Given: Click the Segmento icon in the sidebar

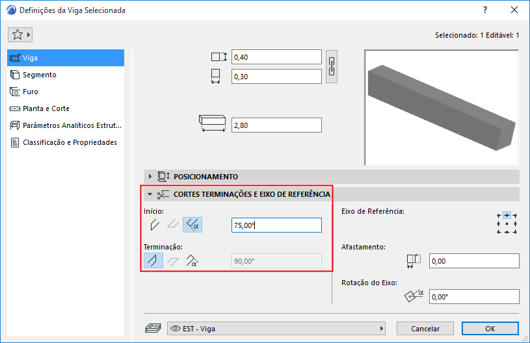Looking at the screenshot, I should coord(15,75).
